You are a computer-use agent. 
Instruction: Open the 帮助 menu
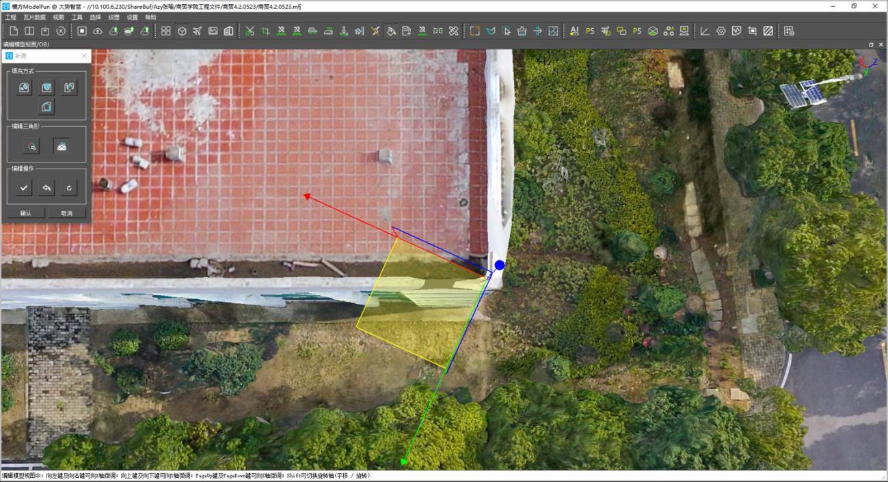(x=150, y=17)
